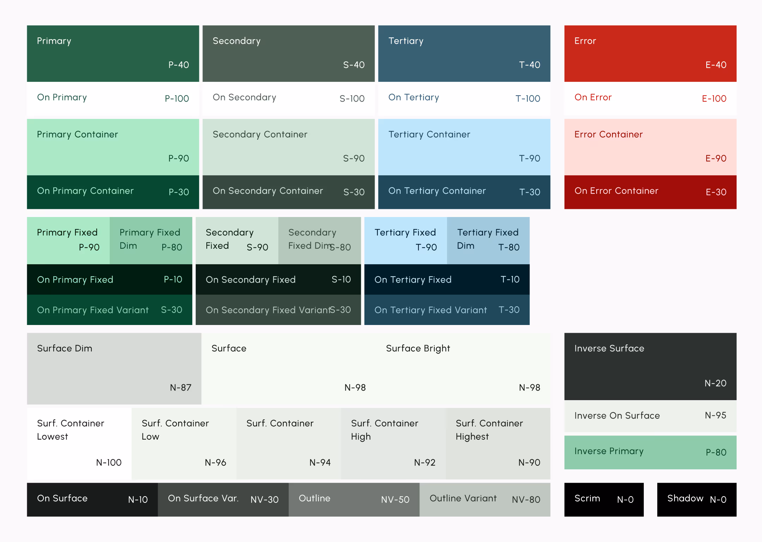Click the Tertiary Fixed T-90 swatch

405,240
